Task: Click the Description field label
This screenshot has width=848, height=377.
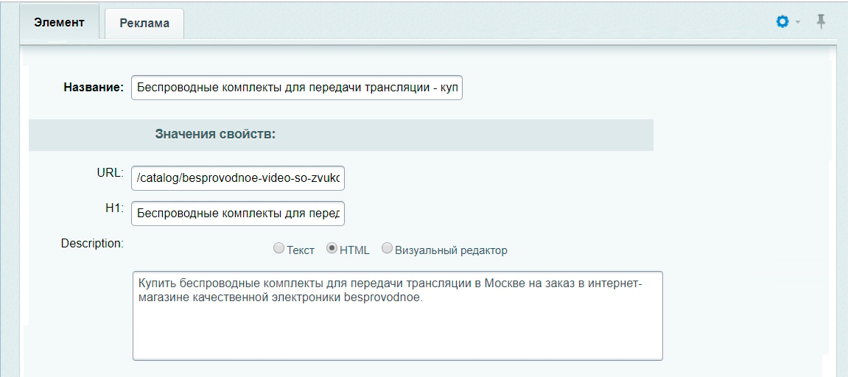Action: 92,243
